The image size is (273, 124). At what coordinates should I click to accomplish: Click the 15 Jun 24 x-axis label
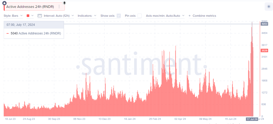pyautogui.click(x=231, y=119)
